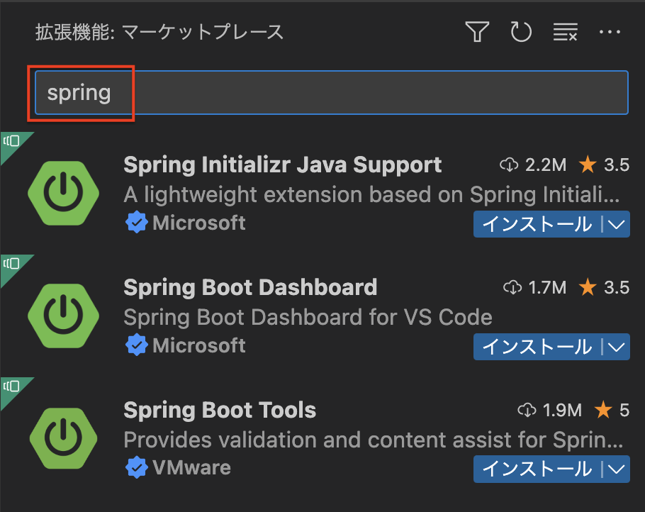The image size is (645, 512).
Task: Click Microsoft publisher name under Spring Boot Dashboard
Action: (x=198, y=345)
